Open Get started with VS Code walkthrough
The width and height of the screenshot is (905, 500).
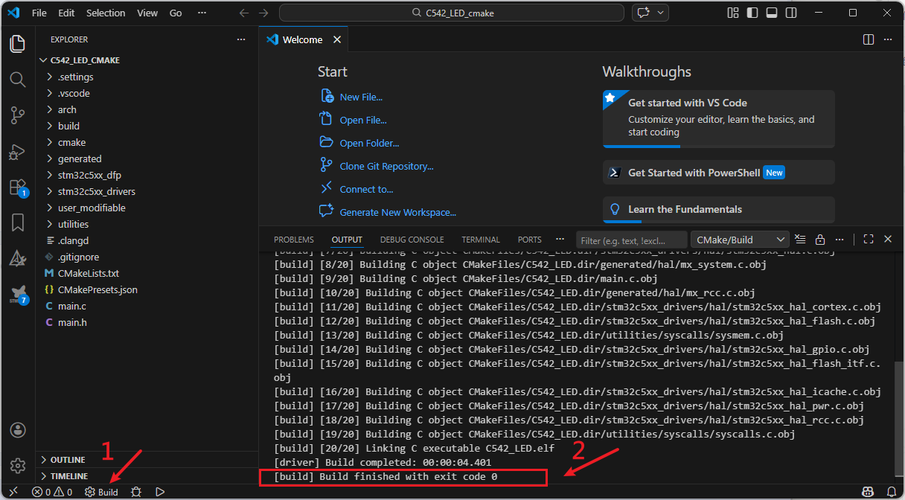coord(718,119)
